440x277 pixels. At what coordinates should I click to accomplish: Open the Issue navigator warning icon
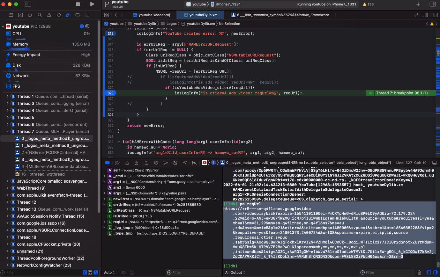[x=49, y=15]
